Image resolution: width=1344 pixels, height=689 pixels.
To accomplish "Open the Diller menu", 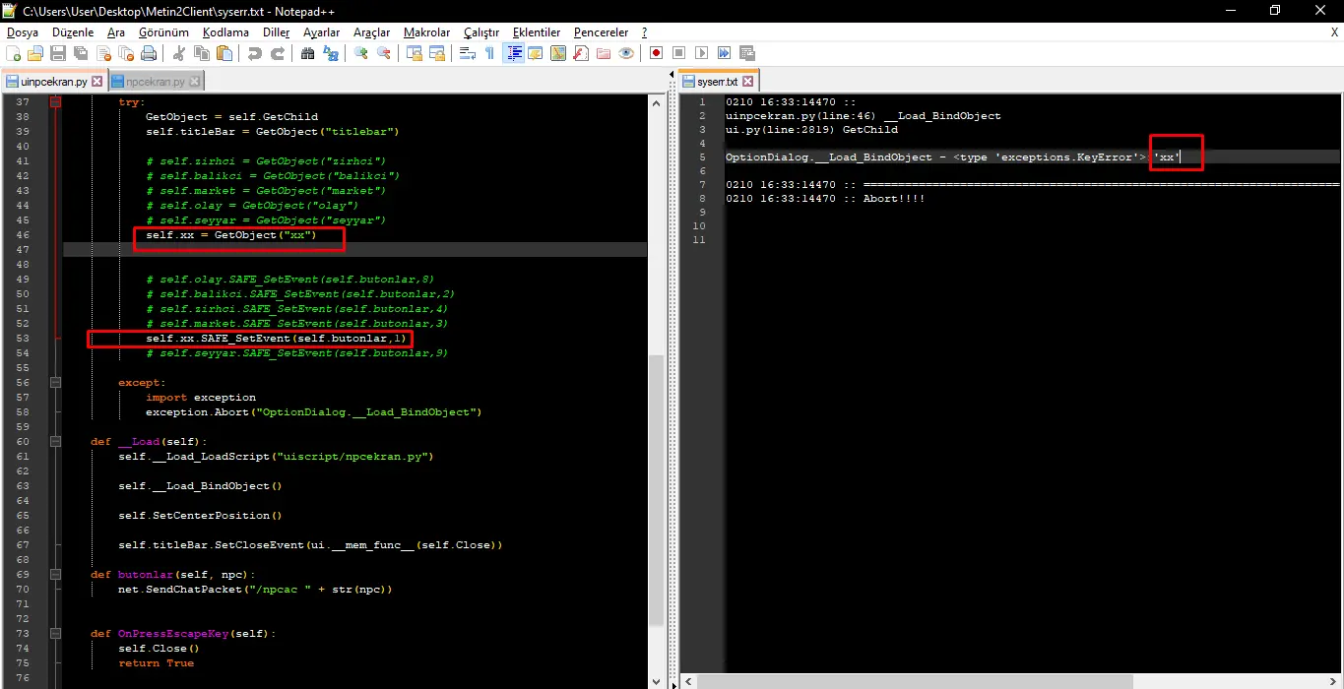I will pos(276,32).
